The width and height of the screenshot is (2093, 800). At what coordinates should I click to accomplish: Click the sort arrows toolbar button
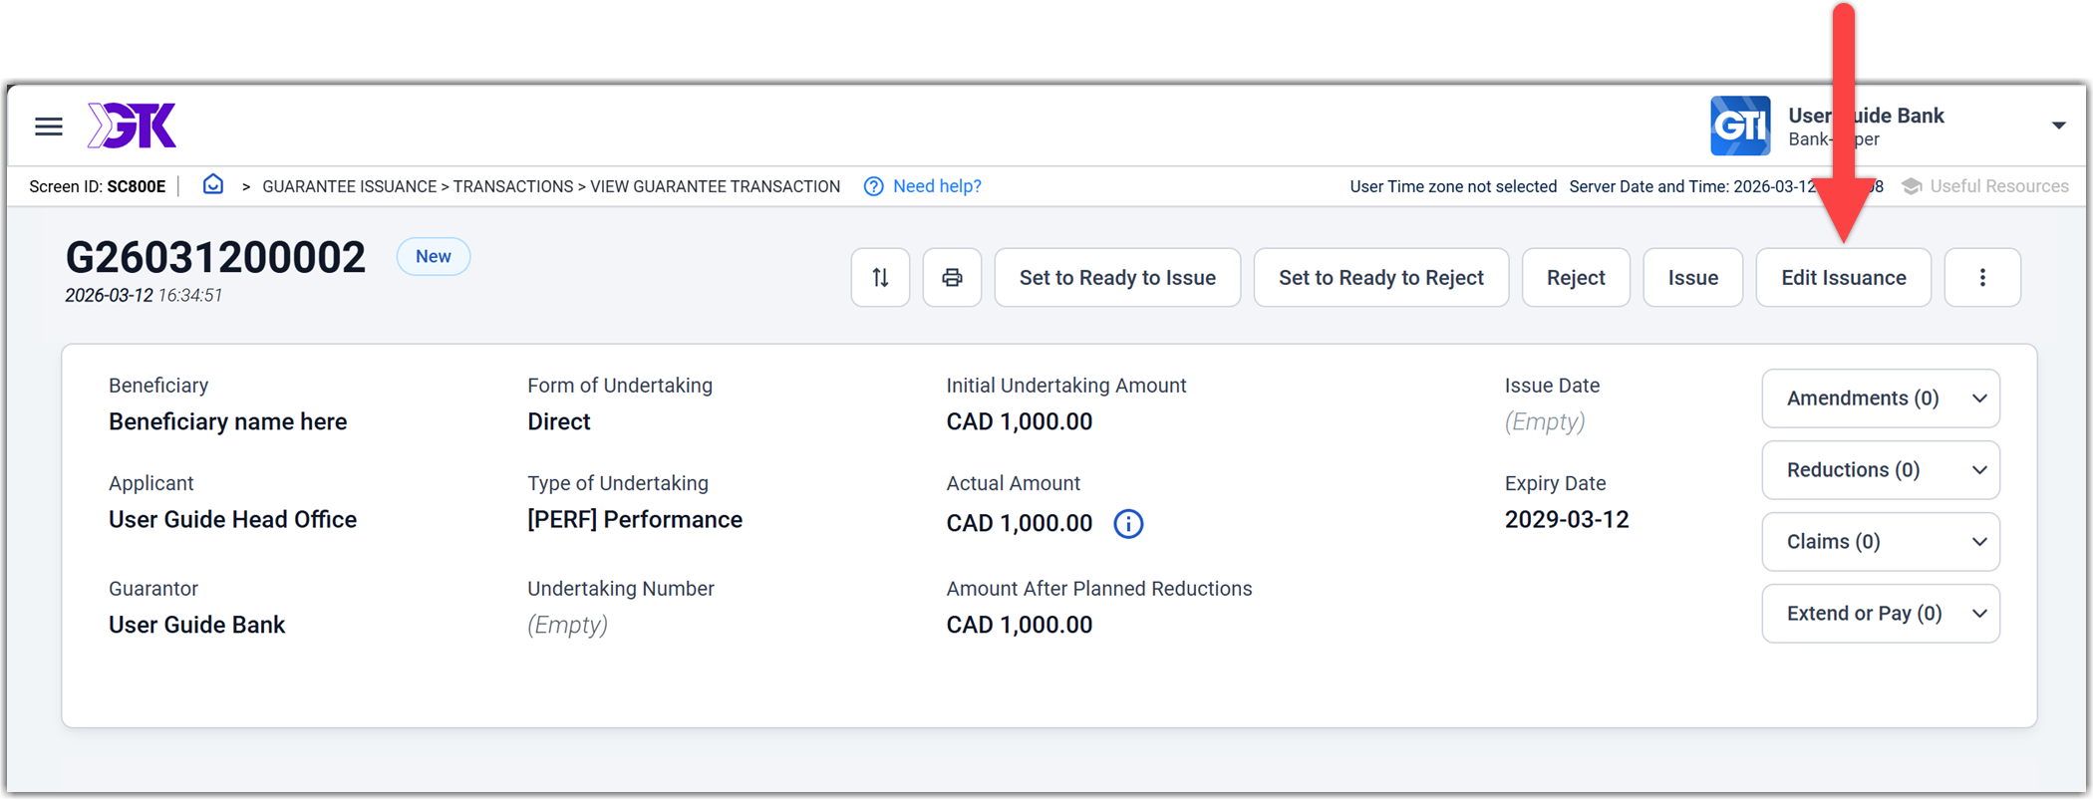[881, 278]
